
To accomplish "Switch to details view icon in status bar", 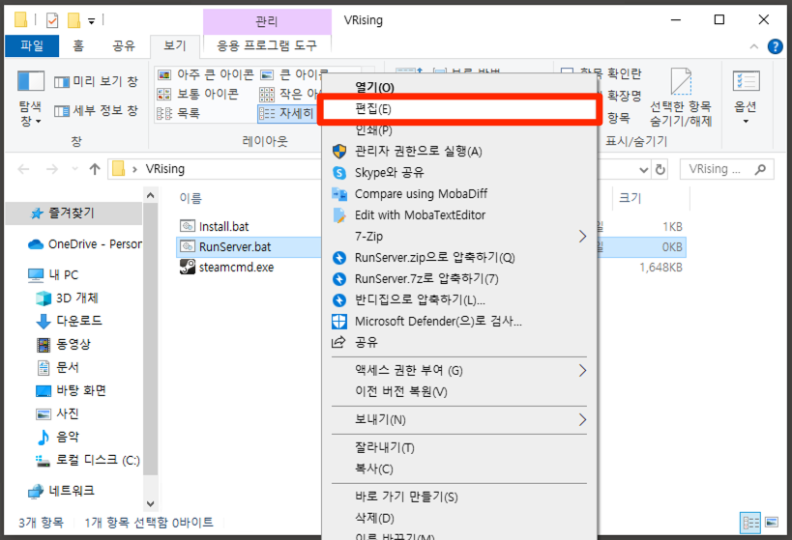I will pyautogui.click(x=750, y=523).
